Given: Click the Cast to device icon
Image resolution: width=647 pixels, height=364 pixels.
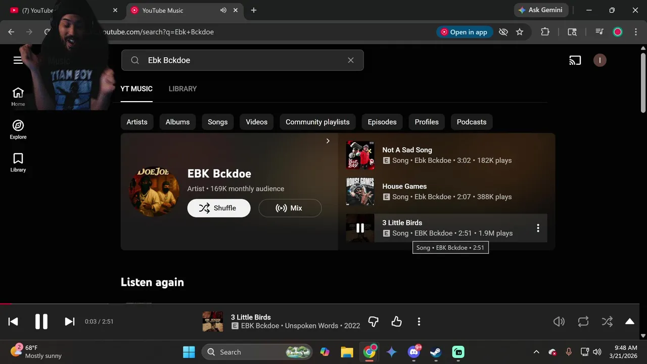Looking at the screenshot, I should (575, 60).
